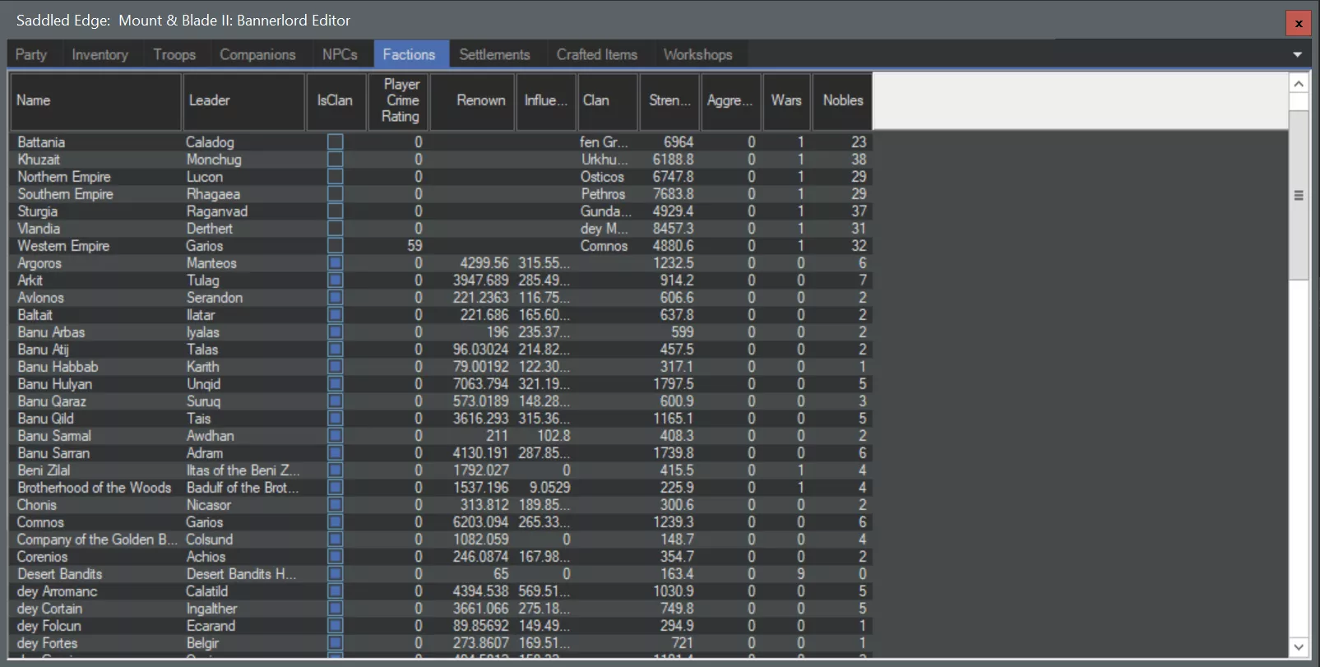The height and width of the screenshot is (667, 1320).
Task: Click the Aggressiveness column header
Action: pos(731,101)
